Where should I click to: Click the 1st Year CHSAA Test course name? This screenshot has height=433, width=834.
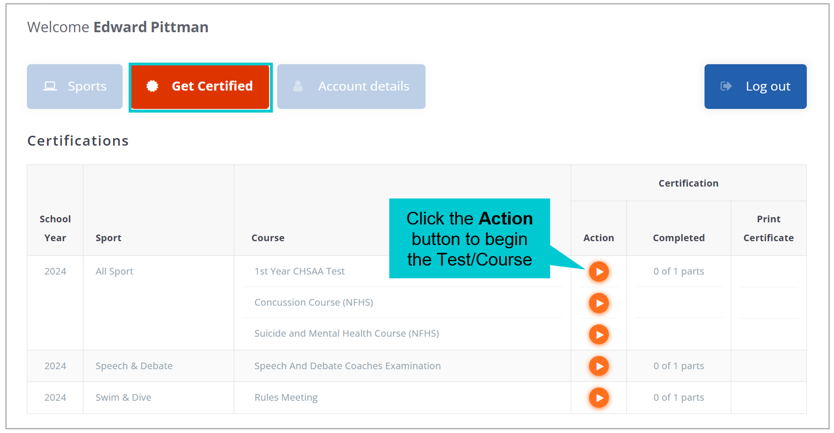pos(299,272)
